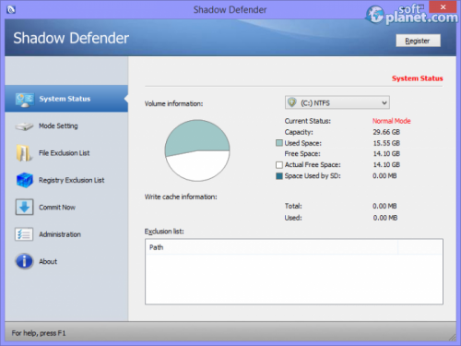The height and width of the screenshot is (346, 461).
Task: Click the About info icon
Action: coord(24,261)
